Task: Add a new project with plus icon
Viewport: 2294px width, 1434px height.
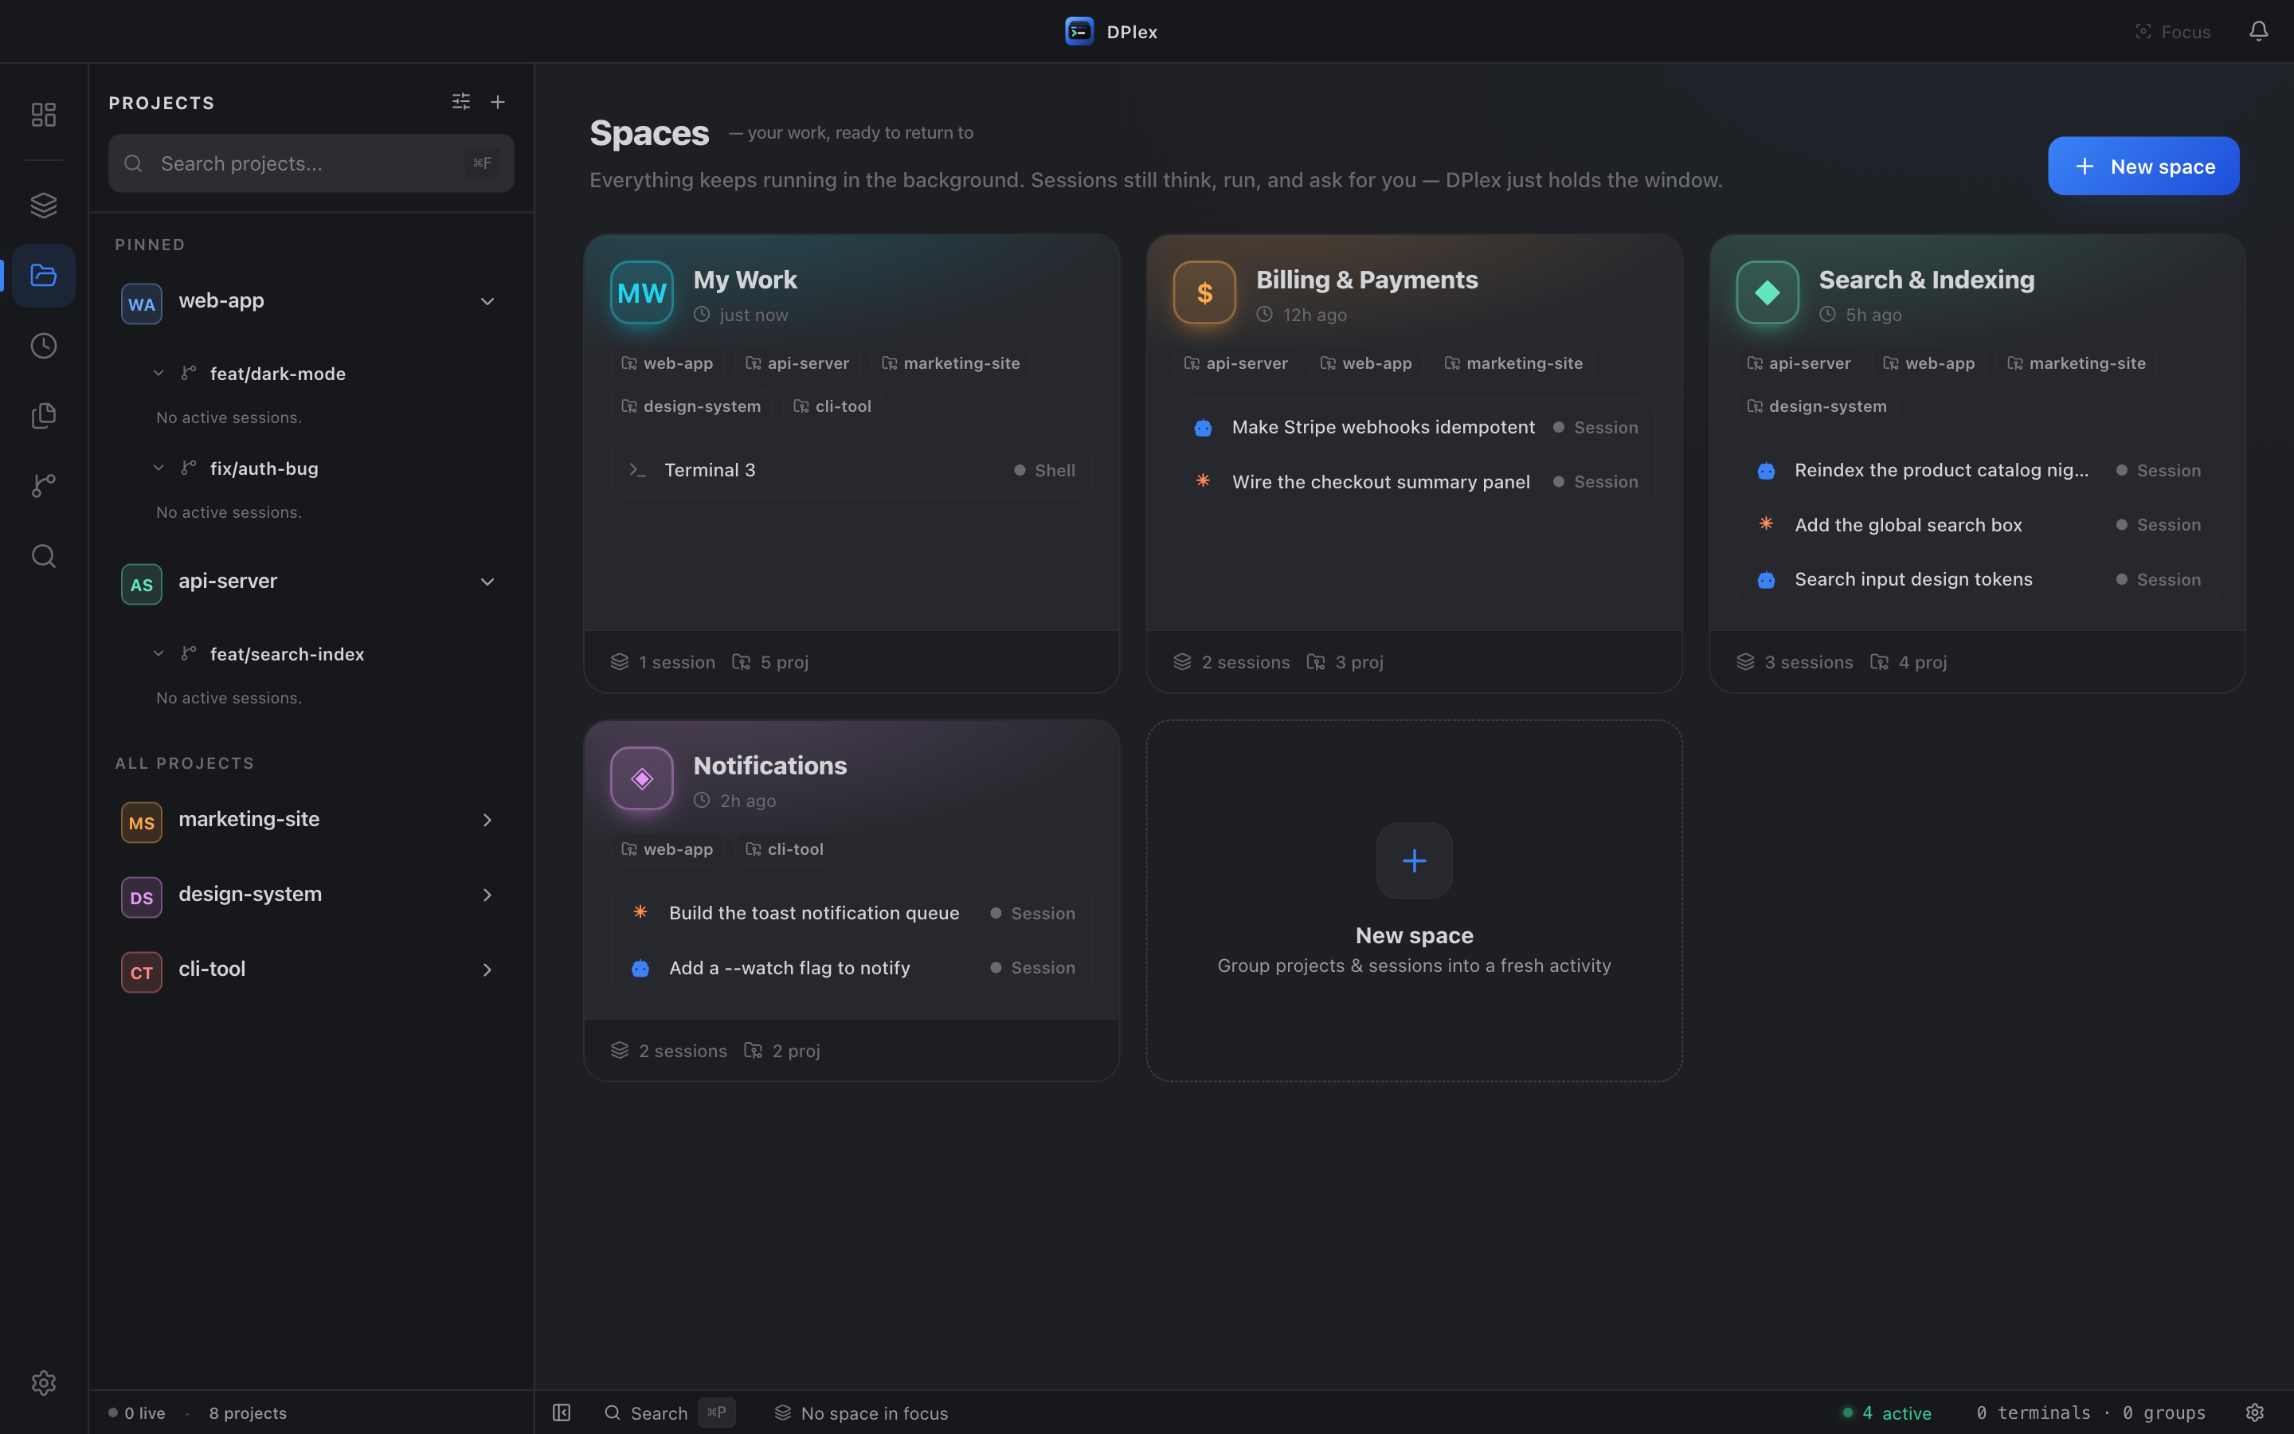Action: pyautogui.click(x=498, y=101)
